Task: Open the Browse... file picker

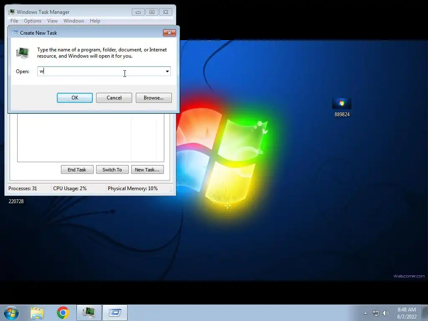Action: click(x=154, y=98)
